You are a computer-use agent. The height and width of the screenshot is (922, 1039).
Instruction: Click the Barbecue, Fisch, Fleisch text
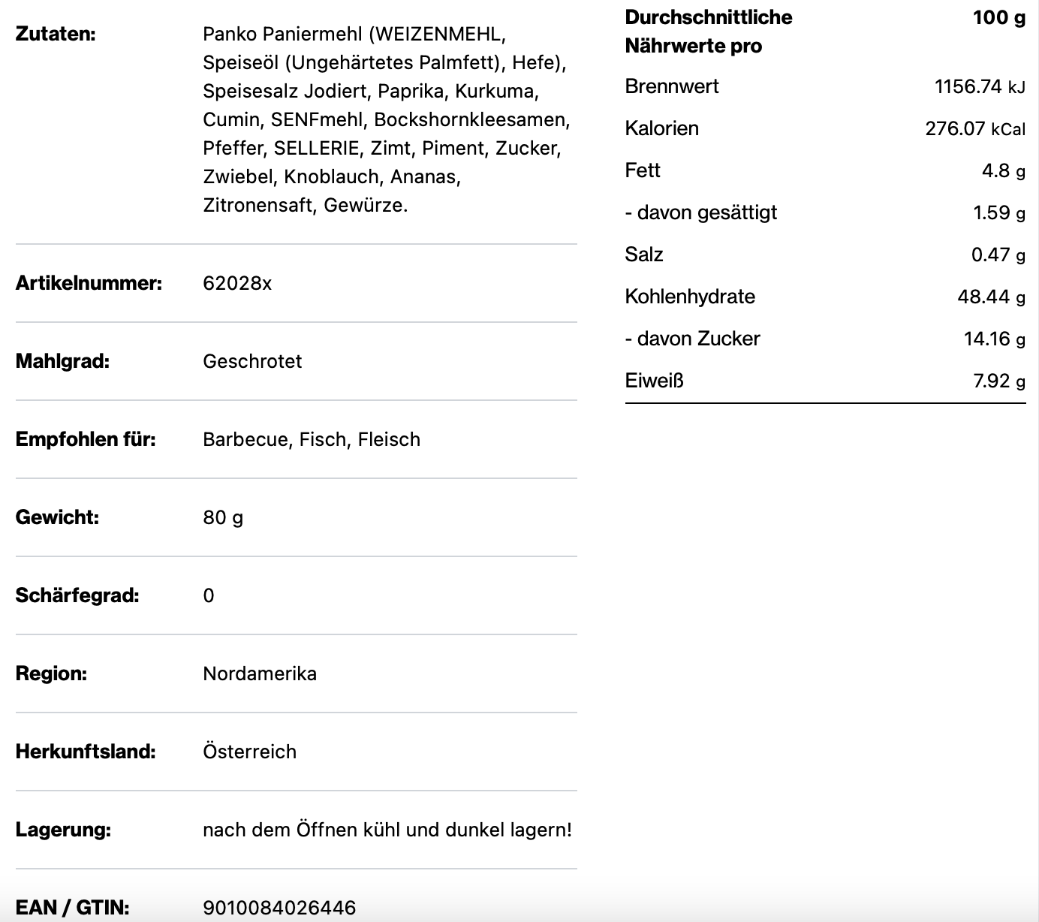[x=311, y=439]
